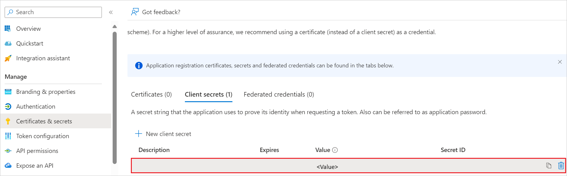Click the Overview grid icon
The image size is (567, 176).
tap(8, 29)
